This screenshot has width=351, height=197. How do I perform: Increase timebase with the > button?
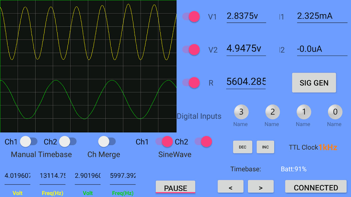[261, 187]
